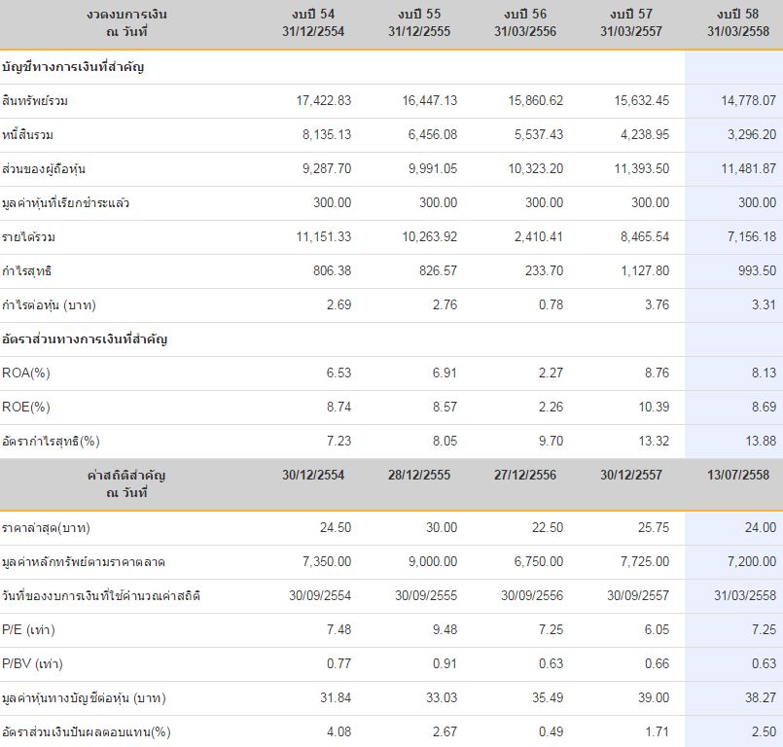Click the งบปี 57 31/03/2557 column header
Viewport: 783px width, 747px height.
pos(630,23)
